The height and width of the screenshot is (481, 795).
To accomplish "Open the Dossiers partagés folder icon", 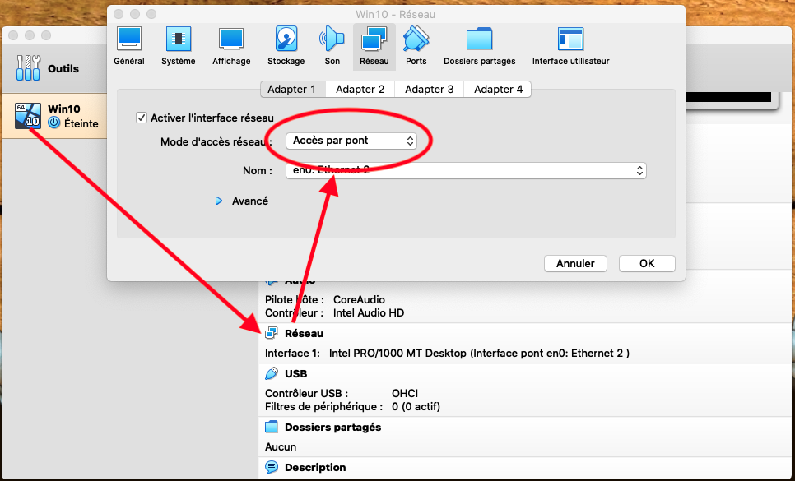I will coord(479,39).
